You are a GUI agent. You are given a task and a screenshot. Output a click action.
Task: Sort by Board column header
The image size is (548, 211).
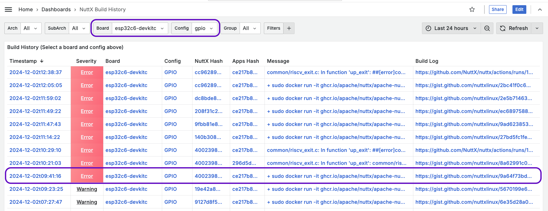click(113, 61)
